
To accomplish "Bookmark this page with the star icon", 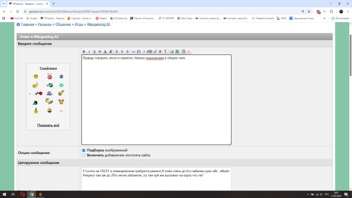I will [x=309, y=12].
